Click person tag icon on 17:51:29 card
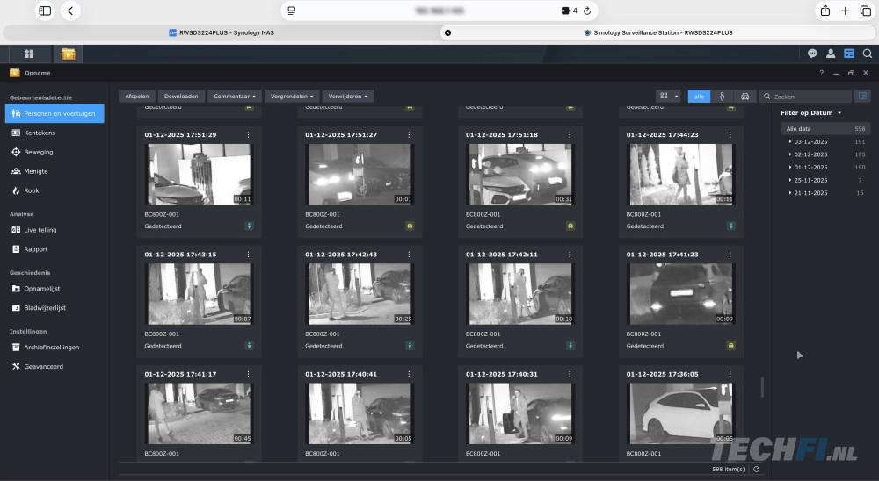This screenshot has width=879, height=481. coord(249,226)
